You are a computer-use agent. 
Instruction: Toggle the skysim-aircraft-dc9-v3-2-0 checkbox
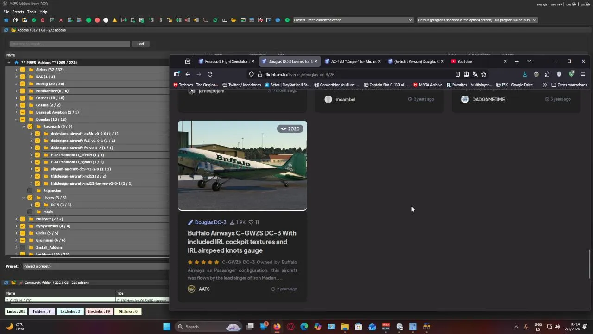pos(38,169)
